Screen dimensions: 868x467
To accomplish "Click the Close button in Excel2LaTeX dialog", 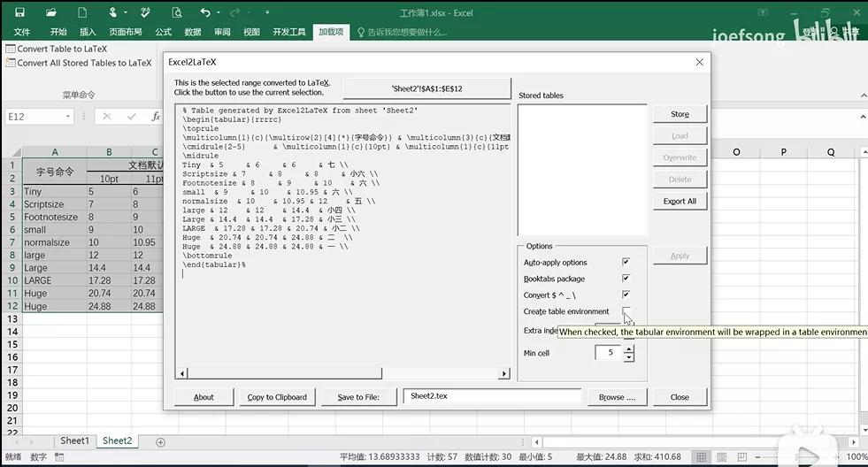I will pyautogui.click(x=680, y=397).
